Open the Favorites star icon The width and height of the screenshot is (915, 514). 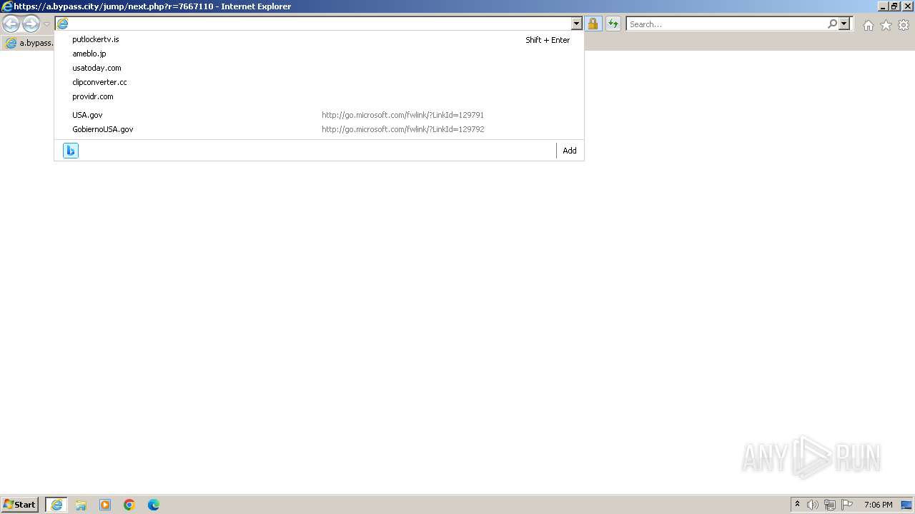(x=886, y=25)
